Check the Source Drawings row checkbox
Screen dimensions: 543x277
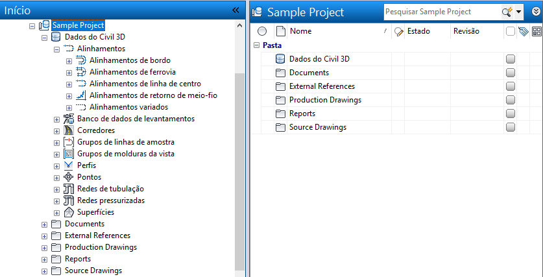(511, 127)
